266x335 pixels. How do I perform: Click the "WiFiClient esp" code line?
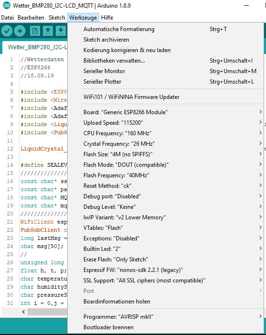pos(44,222)
